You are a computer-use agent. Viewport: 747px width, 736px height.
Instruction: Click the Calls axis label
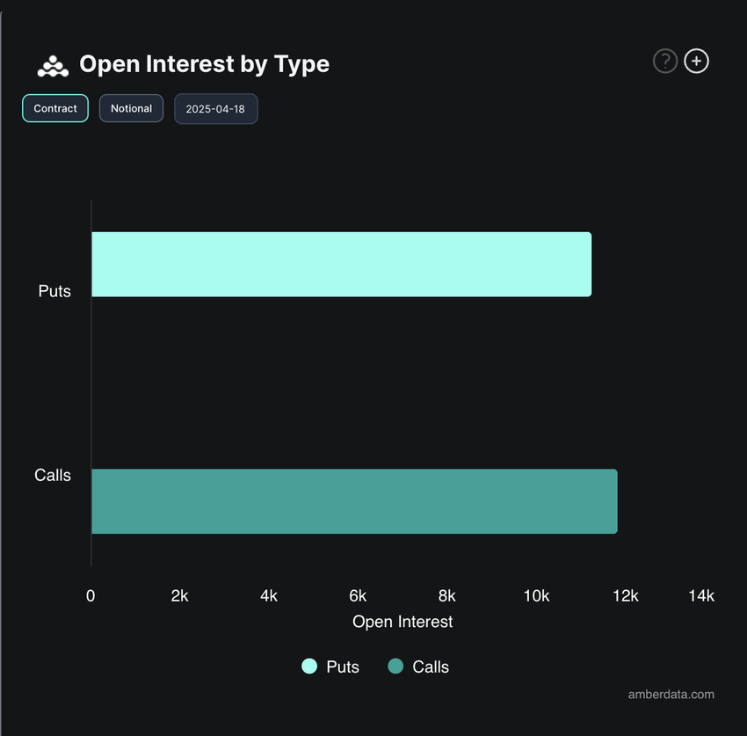(x=53, y=475)
